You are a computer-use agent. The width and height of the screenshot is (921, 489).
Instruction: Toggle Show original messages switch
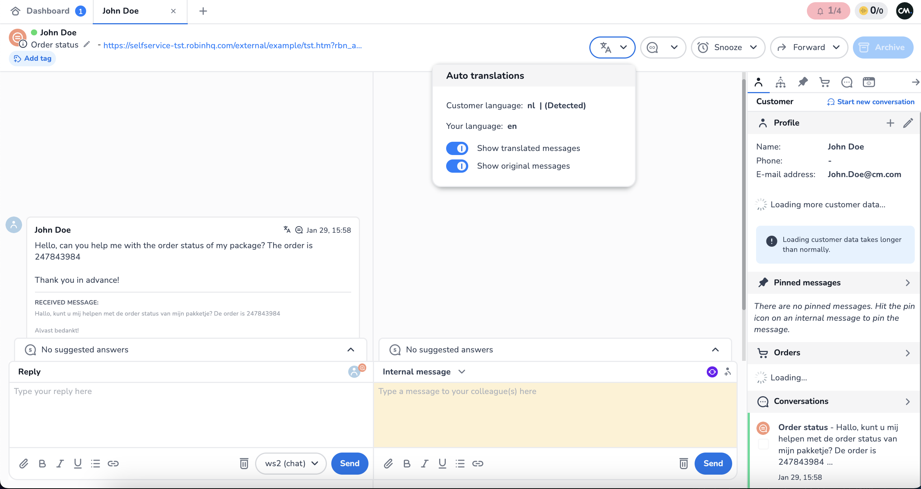point(457,166)
